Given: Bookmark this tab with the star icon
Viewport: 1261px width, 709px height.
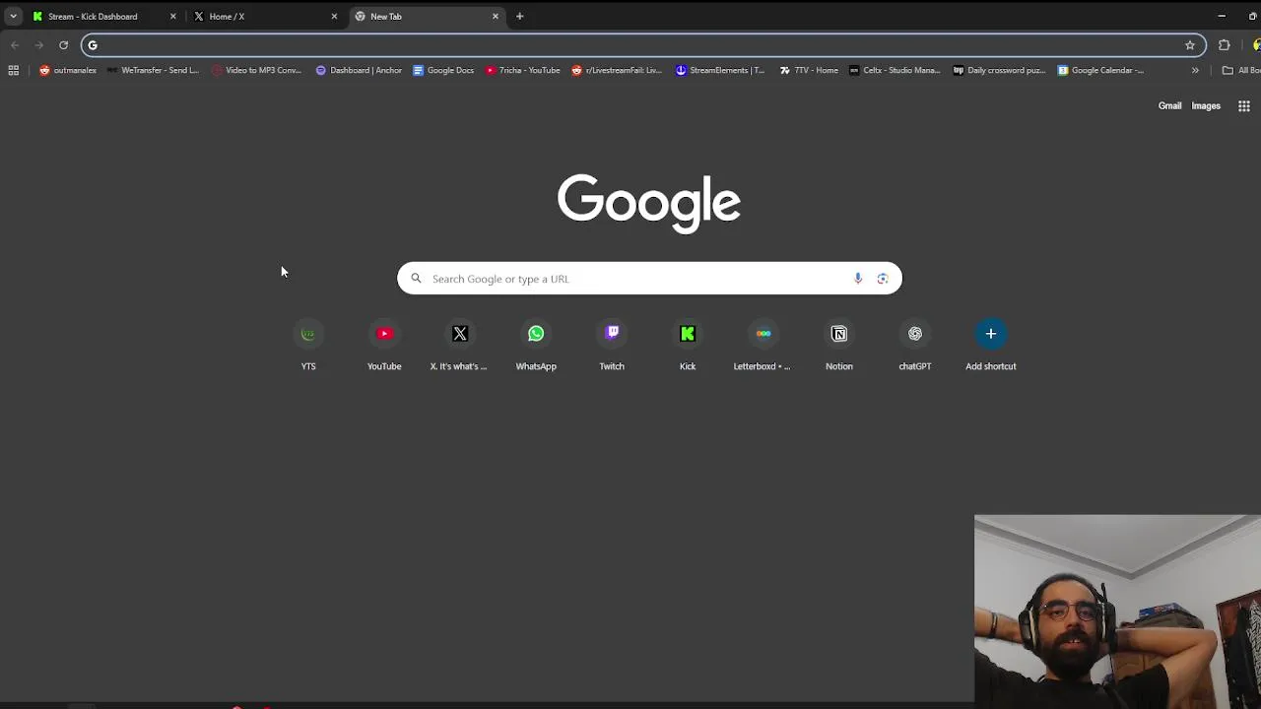Looking at the screenshot, I should pyautogui.click(x=1190, y=45).
